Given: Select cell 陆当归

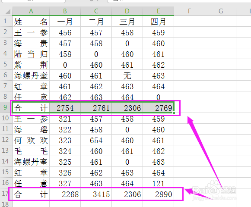Looking at the screenshot, I should [31, 54].
